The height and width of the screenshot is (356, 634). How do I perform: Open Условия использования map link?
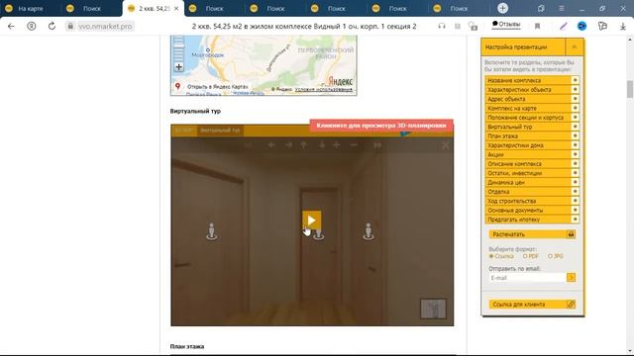(x=324, y=89)
